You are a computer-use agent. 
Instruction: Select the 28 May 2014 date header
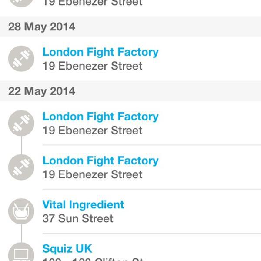pyautogui.click(x=42, y=27)
